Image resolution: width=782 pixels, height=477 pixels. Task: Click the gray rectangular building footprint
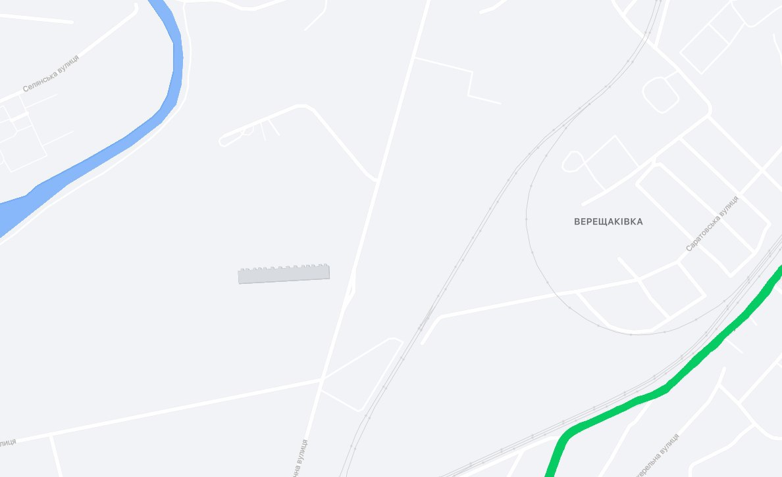(284, 274)
